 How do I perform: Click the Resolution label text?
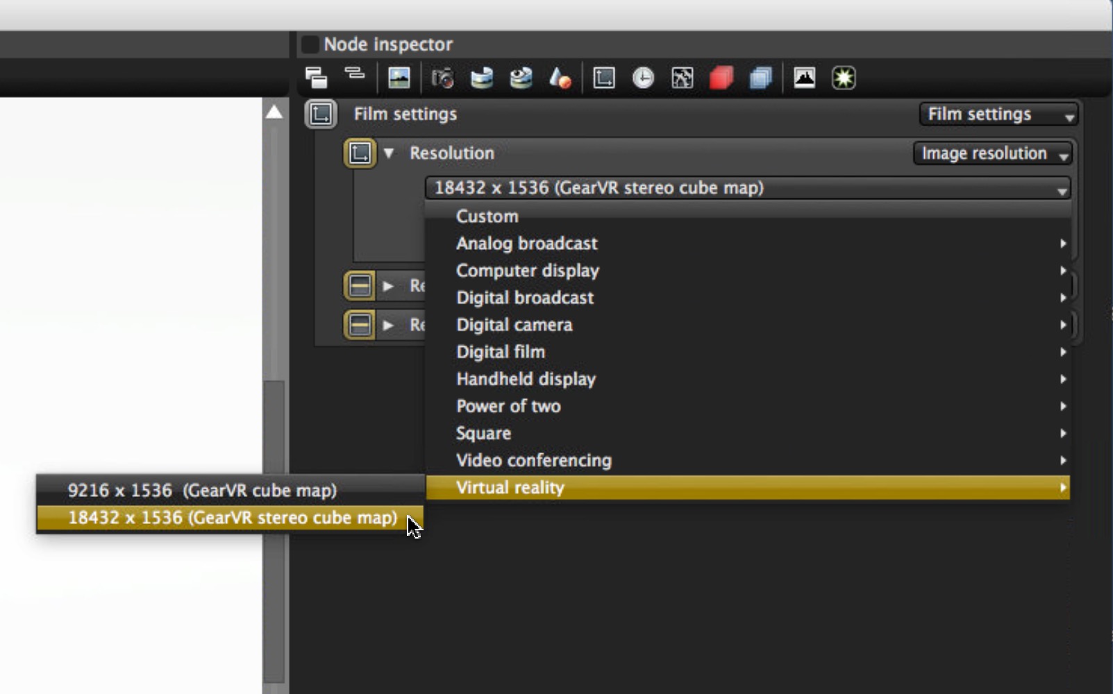coord(452,153)
